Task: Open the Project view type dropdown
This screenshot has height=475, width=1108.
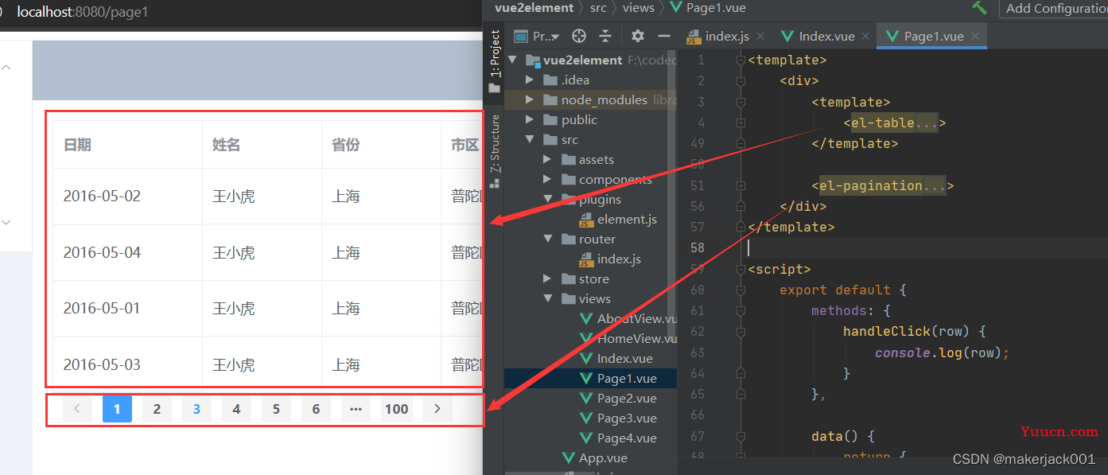Action: pos(537,36)
